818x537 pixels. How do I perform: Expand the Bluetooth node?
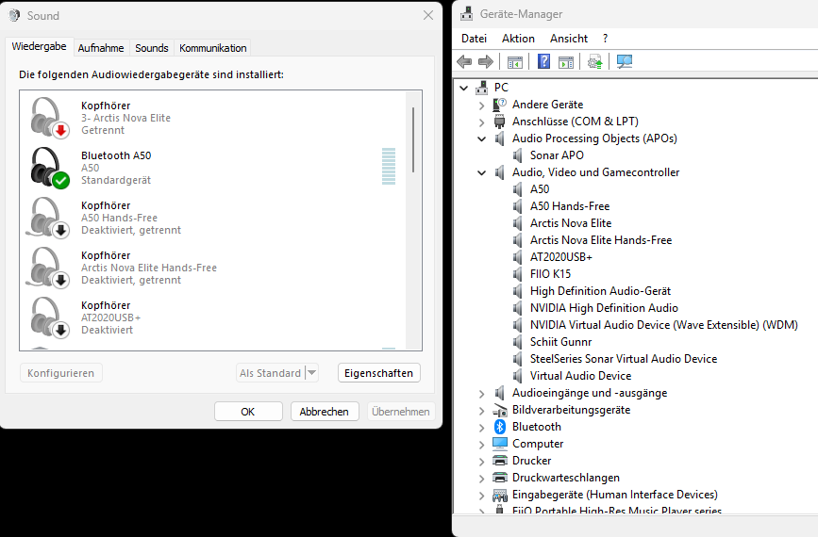coord(481,428)
